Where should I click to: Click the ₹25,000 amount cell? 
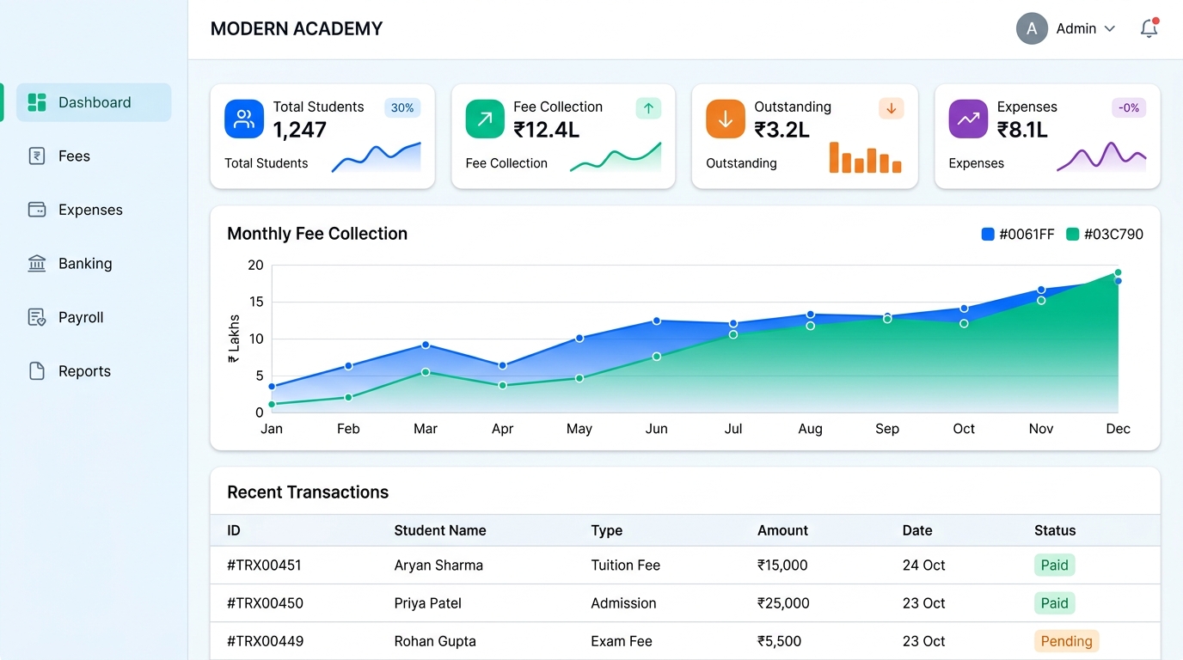click(x=783, y=603)
